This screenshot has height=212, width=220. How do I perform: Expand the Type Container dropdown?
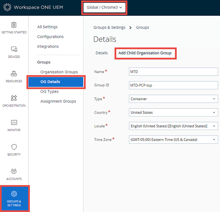[x=173, y=99]
